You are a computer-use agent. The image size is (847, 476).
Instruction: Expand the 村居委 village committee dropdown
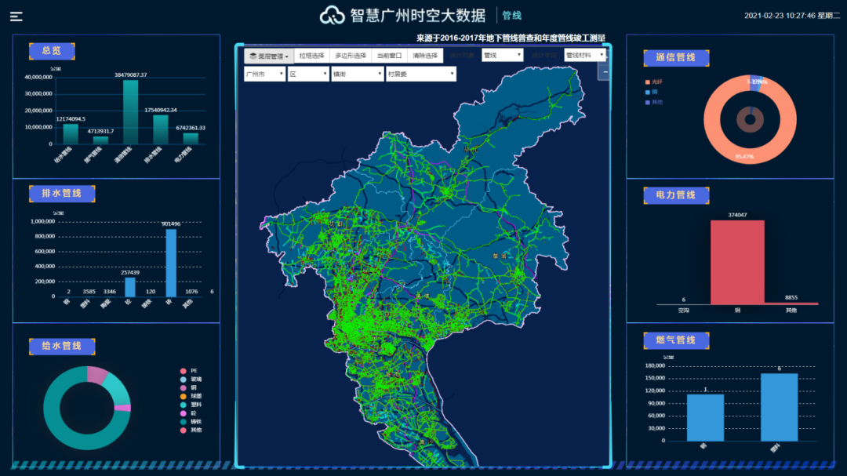point(420,74)
